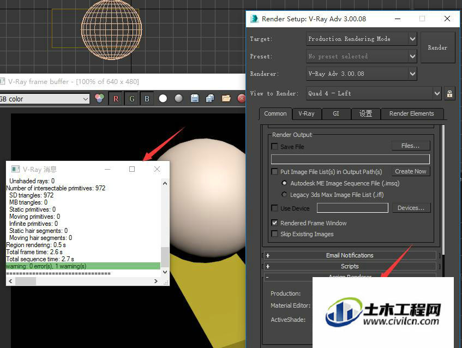The height and width of the screenshot is (348, 462).
Task: Click the 'SD triangles: 972' line
Action: click(x=31, y=195)
